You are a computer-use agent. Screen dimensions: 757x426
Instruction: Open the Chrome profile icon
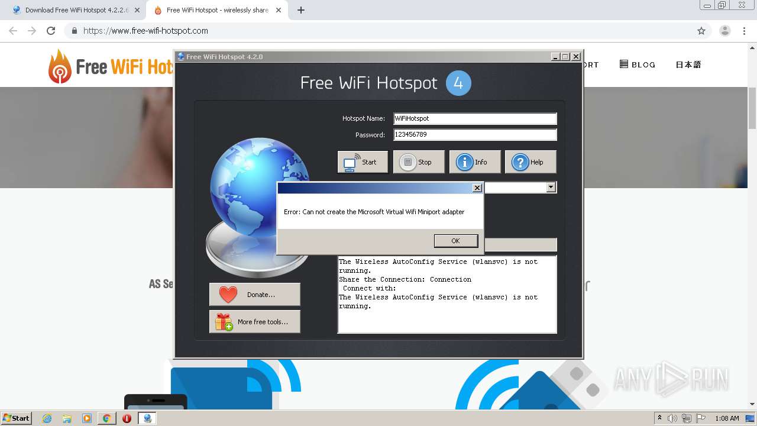pos(725,31)
